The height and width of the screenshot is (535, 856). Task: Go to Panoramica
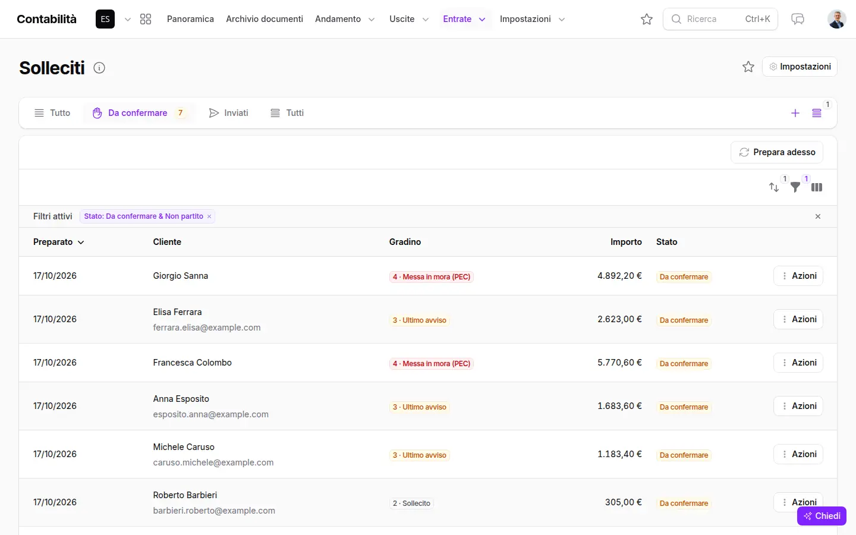tap(190, 19)
